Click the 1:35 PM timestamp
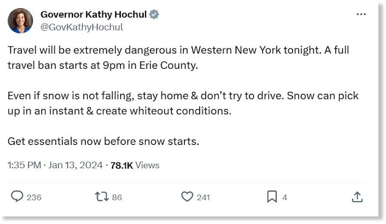This screenshot has width=386, height=224. 24,165
